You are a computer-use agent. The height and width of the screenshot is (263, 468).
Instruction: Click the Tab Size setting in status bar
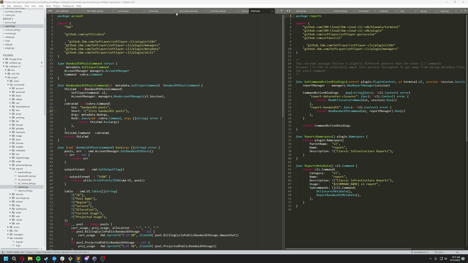[x=439, y=252]
